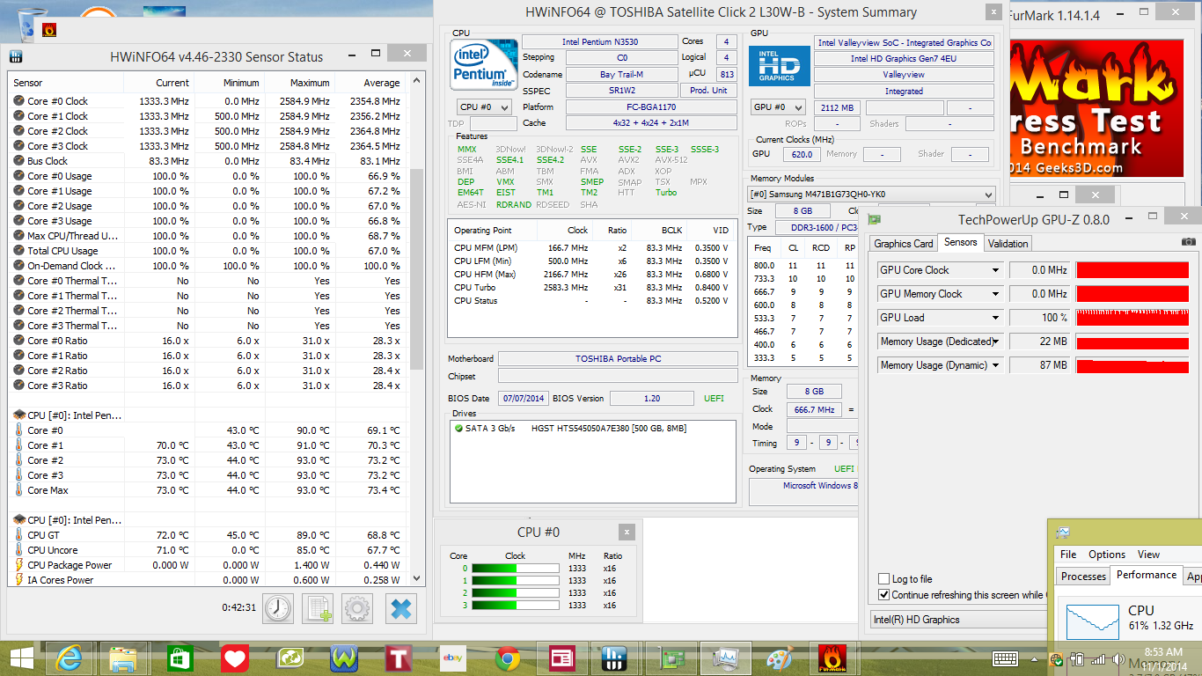Switch to Processes tab in Task Manager
The width and height of the screenshot is (1202, 676).
pos(1083,577)
